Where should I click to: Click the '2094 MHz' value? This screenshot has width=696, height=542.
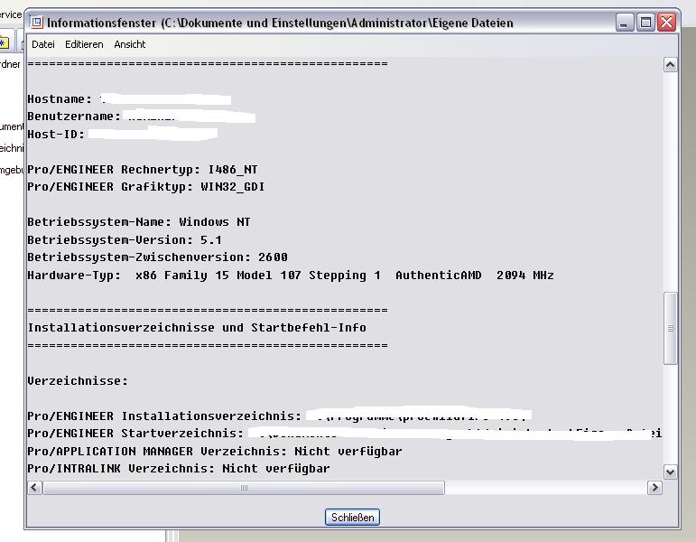(525, 276)
